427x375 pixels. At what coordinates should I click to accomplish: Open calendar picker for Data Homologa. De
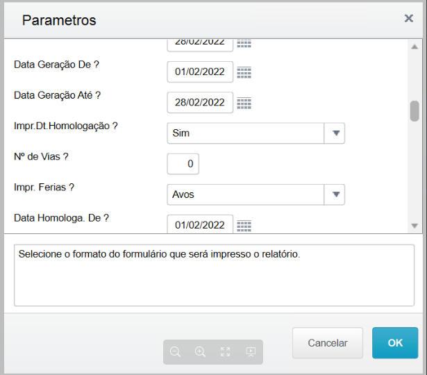pos(244,226)
